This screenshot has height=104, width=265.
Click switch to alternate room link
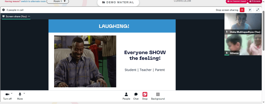33,1
